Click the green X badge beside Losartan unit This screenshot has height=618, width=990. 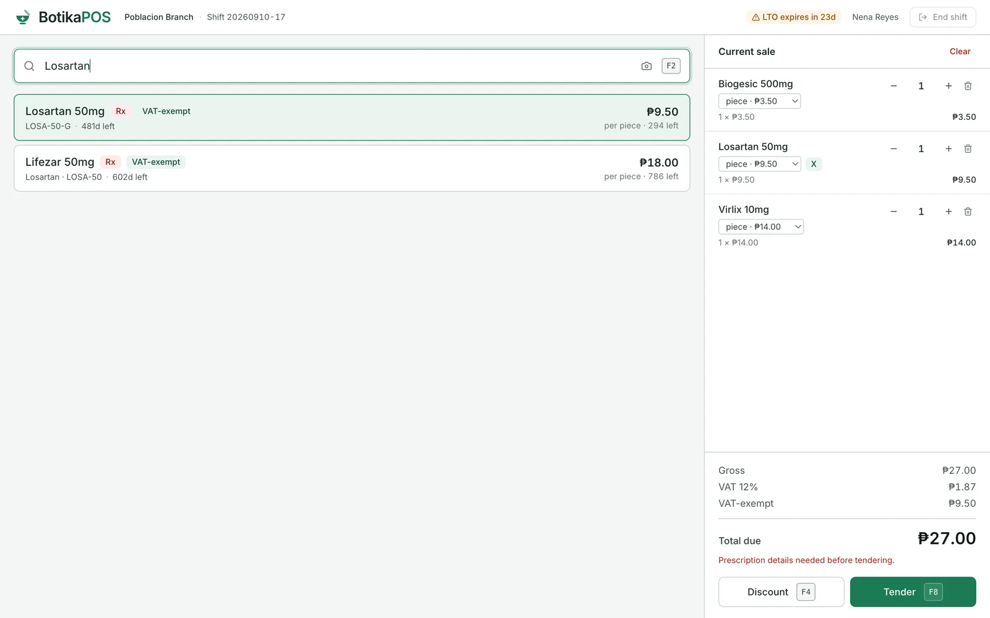tap(814, 164)
